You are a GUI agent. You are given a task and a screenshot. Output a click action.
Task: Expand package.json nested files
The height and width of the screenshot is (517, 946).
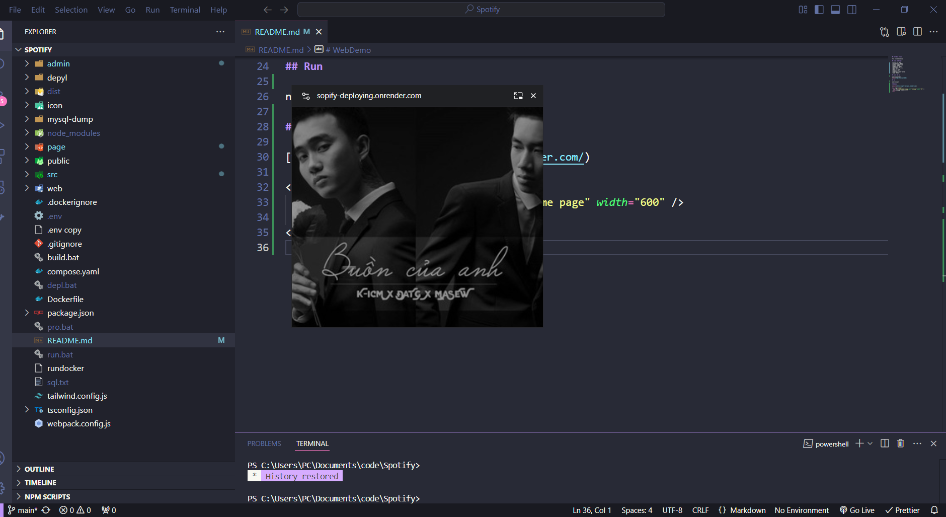click(27, 313)
